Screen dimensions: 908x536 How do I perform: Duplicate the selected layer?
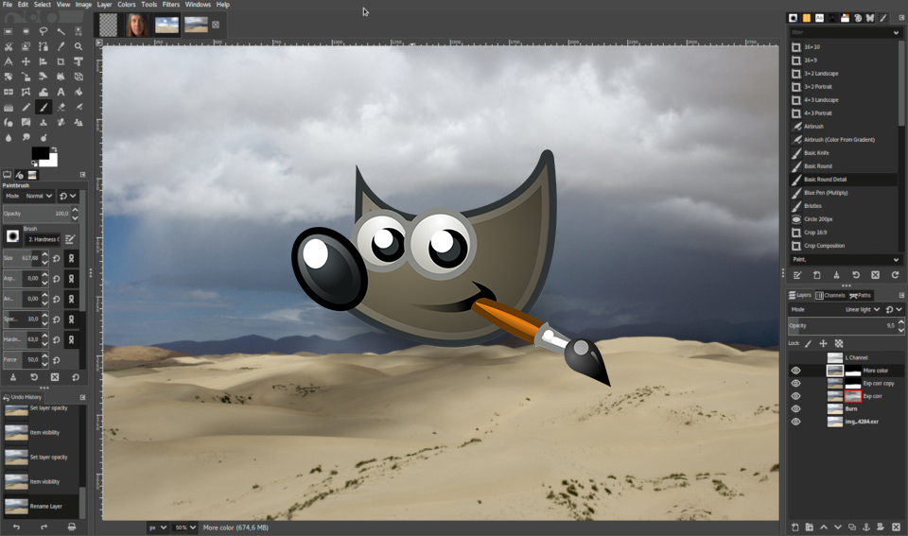coord(852,527)
